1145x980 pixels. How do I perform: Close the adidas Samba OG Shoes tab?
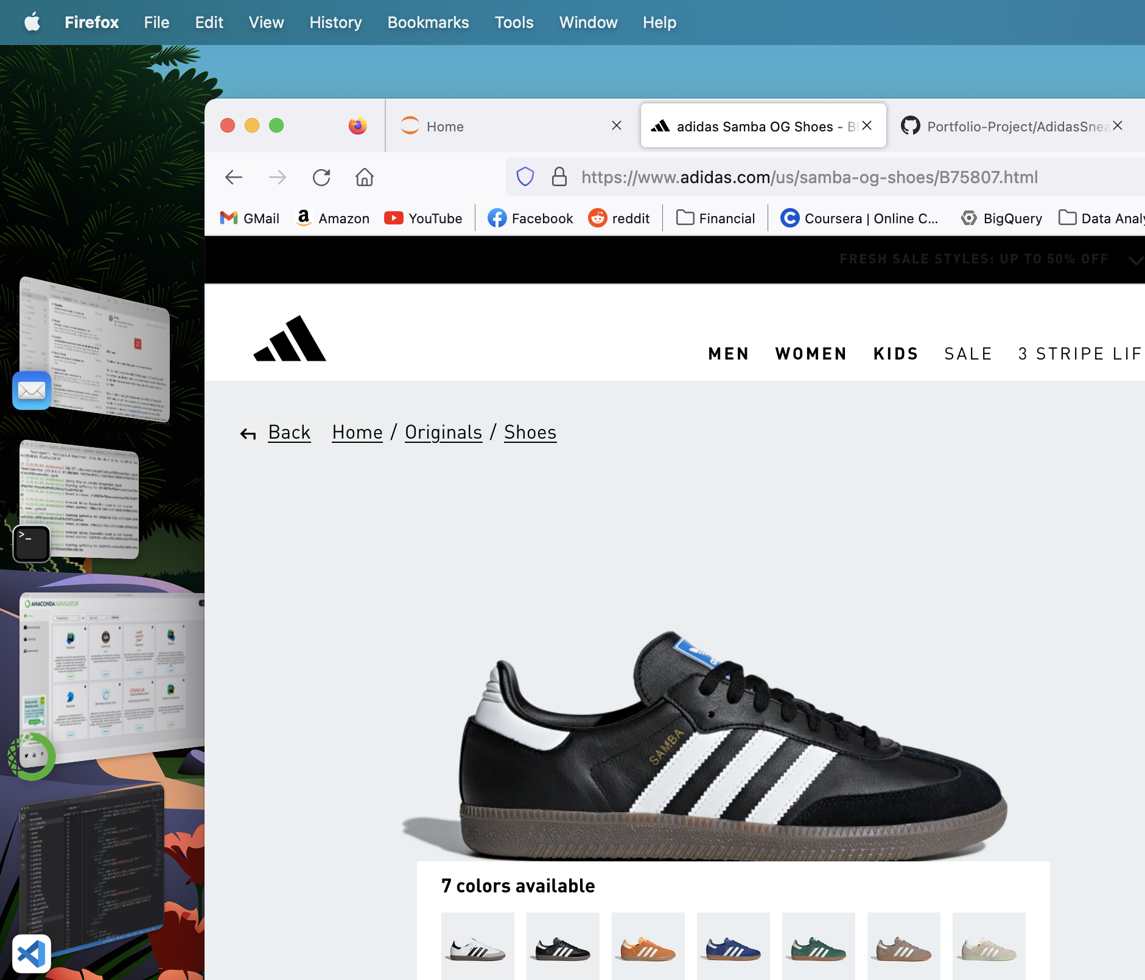coord(867,125)
